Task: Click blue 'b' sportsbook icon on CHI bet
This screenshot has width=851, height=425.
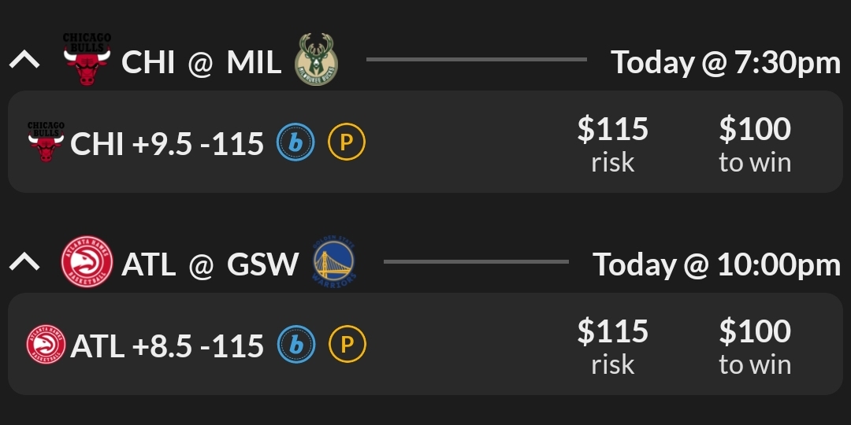Action: click(x=295, y=142)
